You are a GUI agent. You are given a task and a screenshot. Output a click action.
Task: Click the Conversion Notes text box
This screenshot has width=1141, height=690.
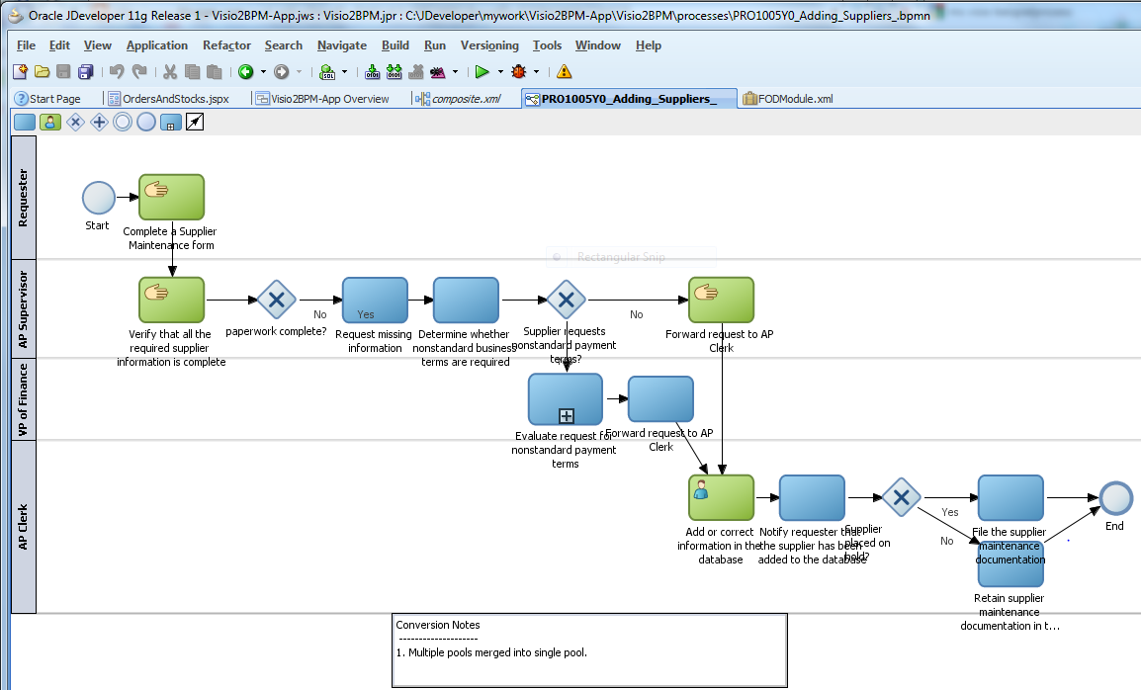click(x=589, y=650)
